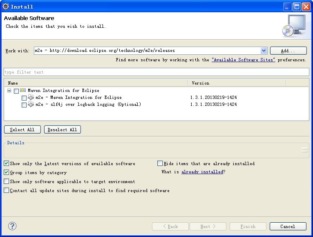Click the Name column header
The width and height of the screenshot is (313, 237).
point(96,83)
